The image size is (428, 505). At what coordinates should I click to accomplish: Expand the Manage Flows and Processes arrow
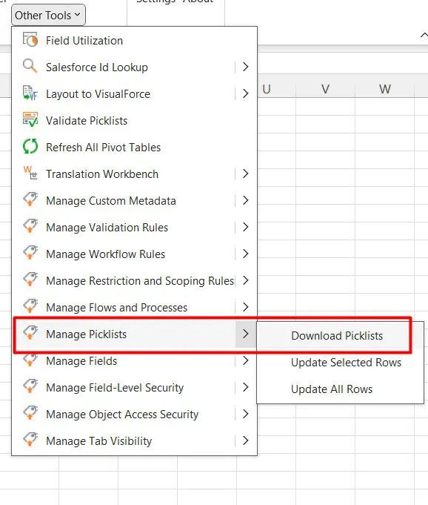tap(246, 307)
